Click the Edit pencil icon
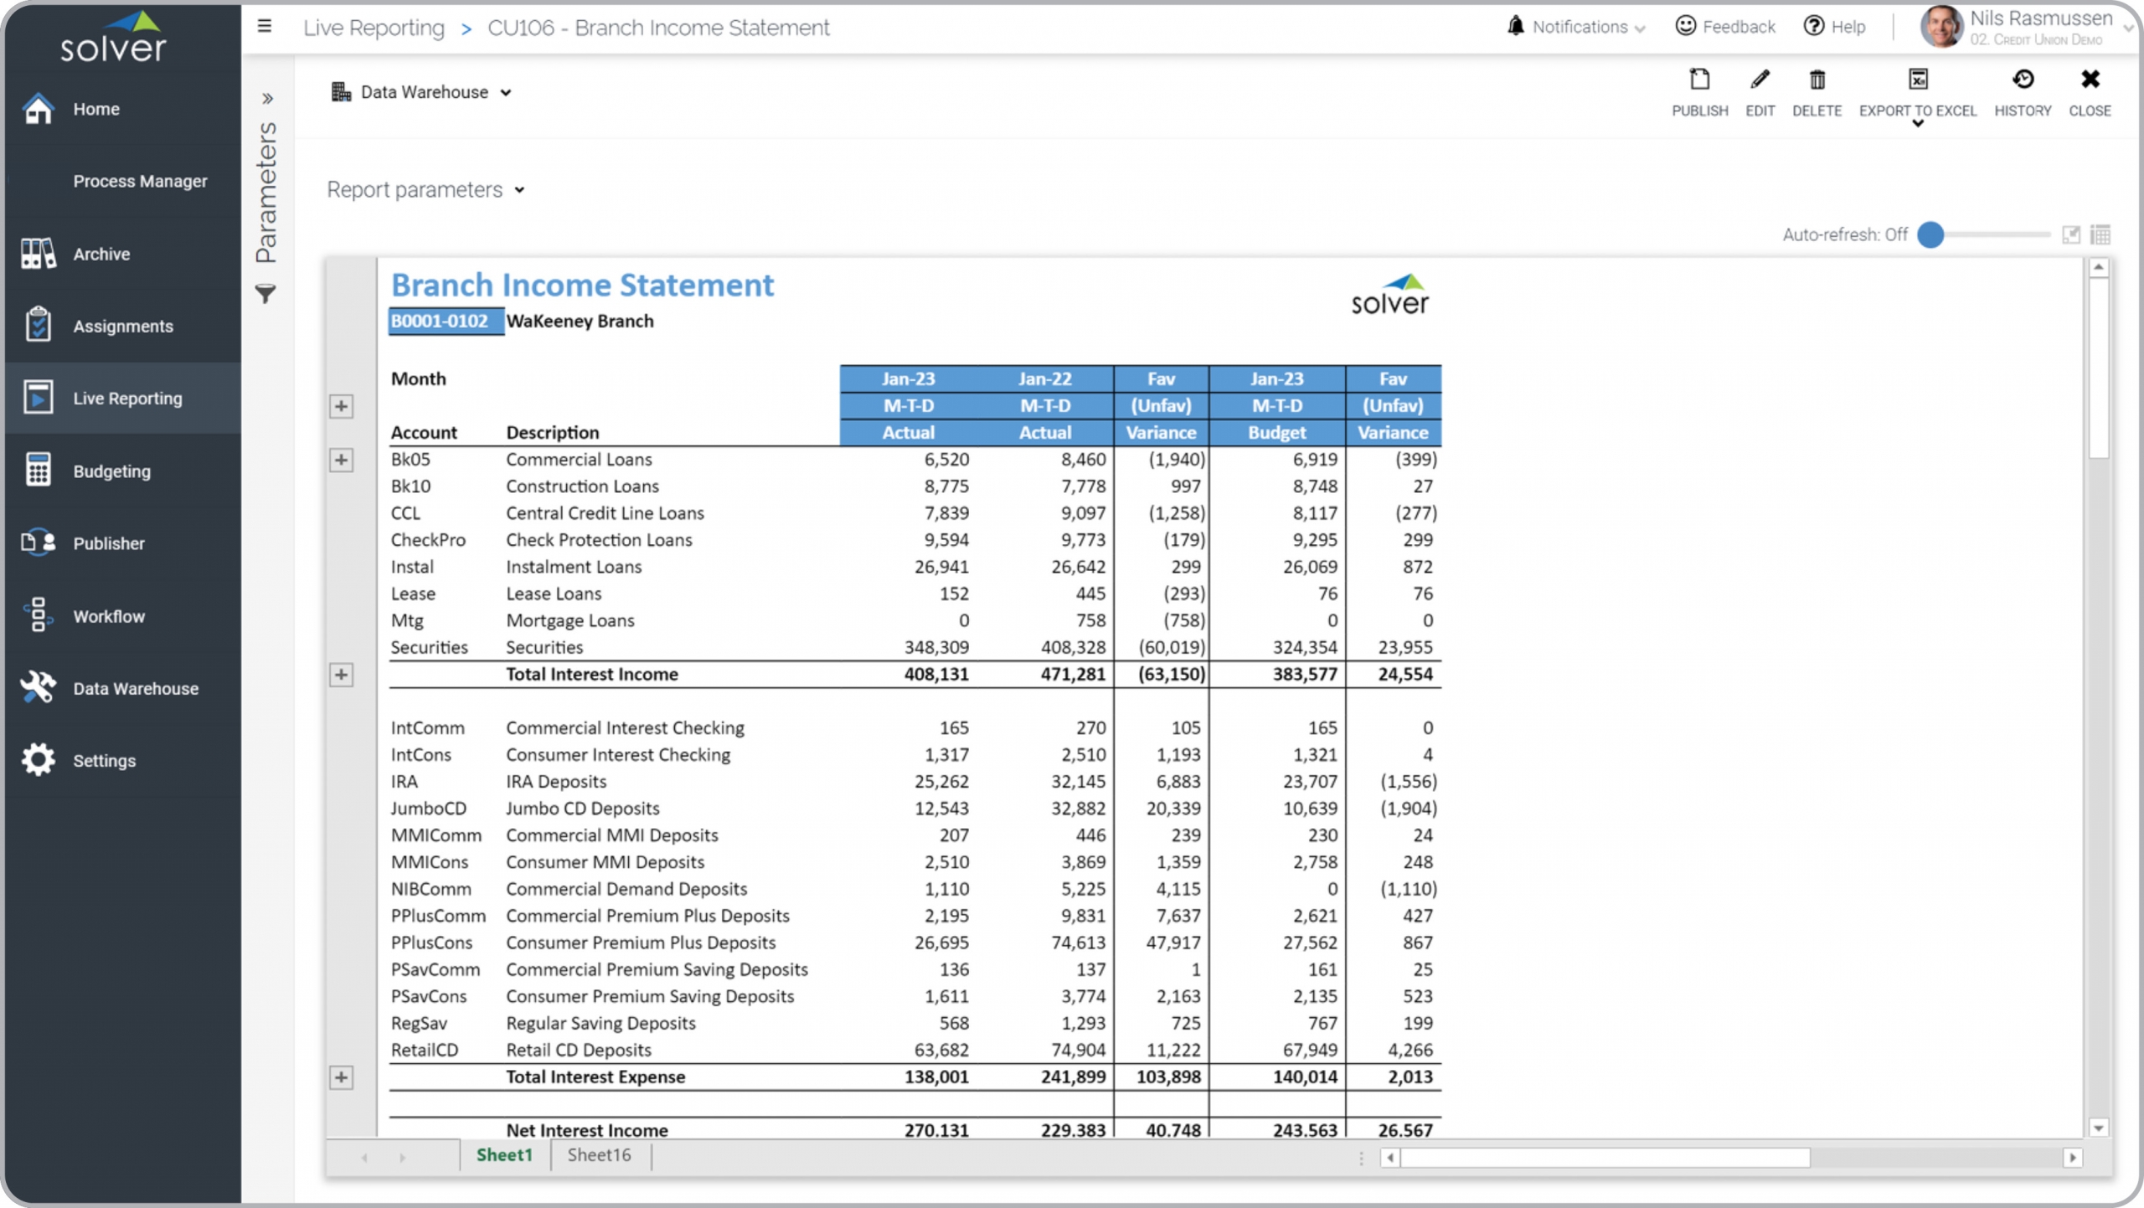 pos(1760,80)
